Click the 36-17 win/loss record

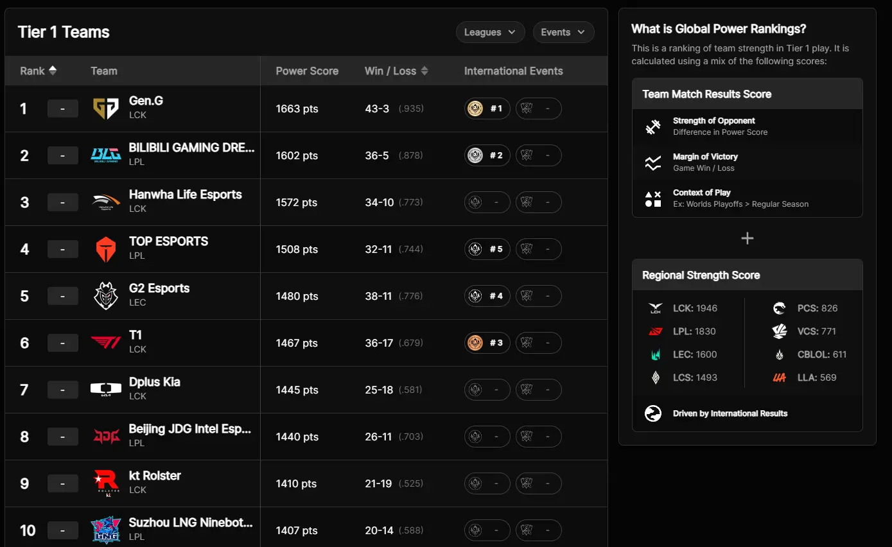pos(379,343)
